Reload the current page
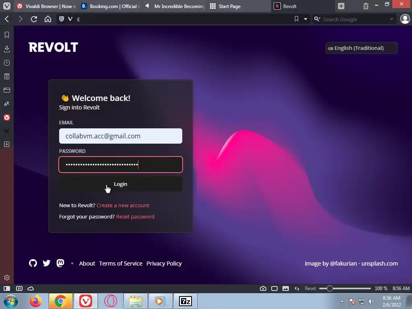 click(x=34, y=19)
